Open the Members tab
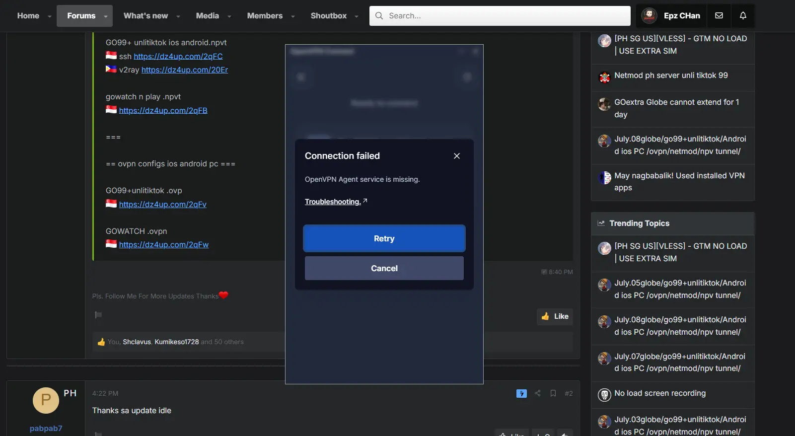The image size is (795, 436). point(265,16)
